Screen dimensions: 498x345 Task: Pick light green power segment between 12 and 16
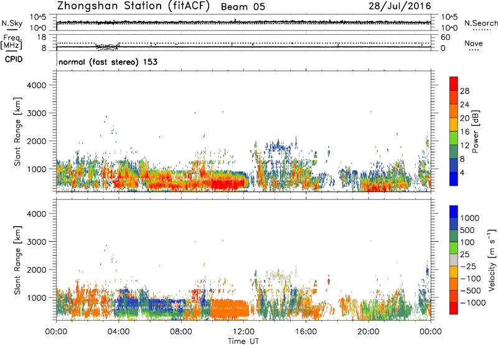454,138
